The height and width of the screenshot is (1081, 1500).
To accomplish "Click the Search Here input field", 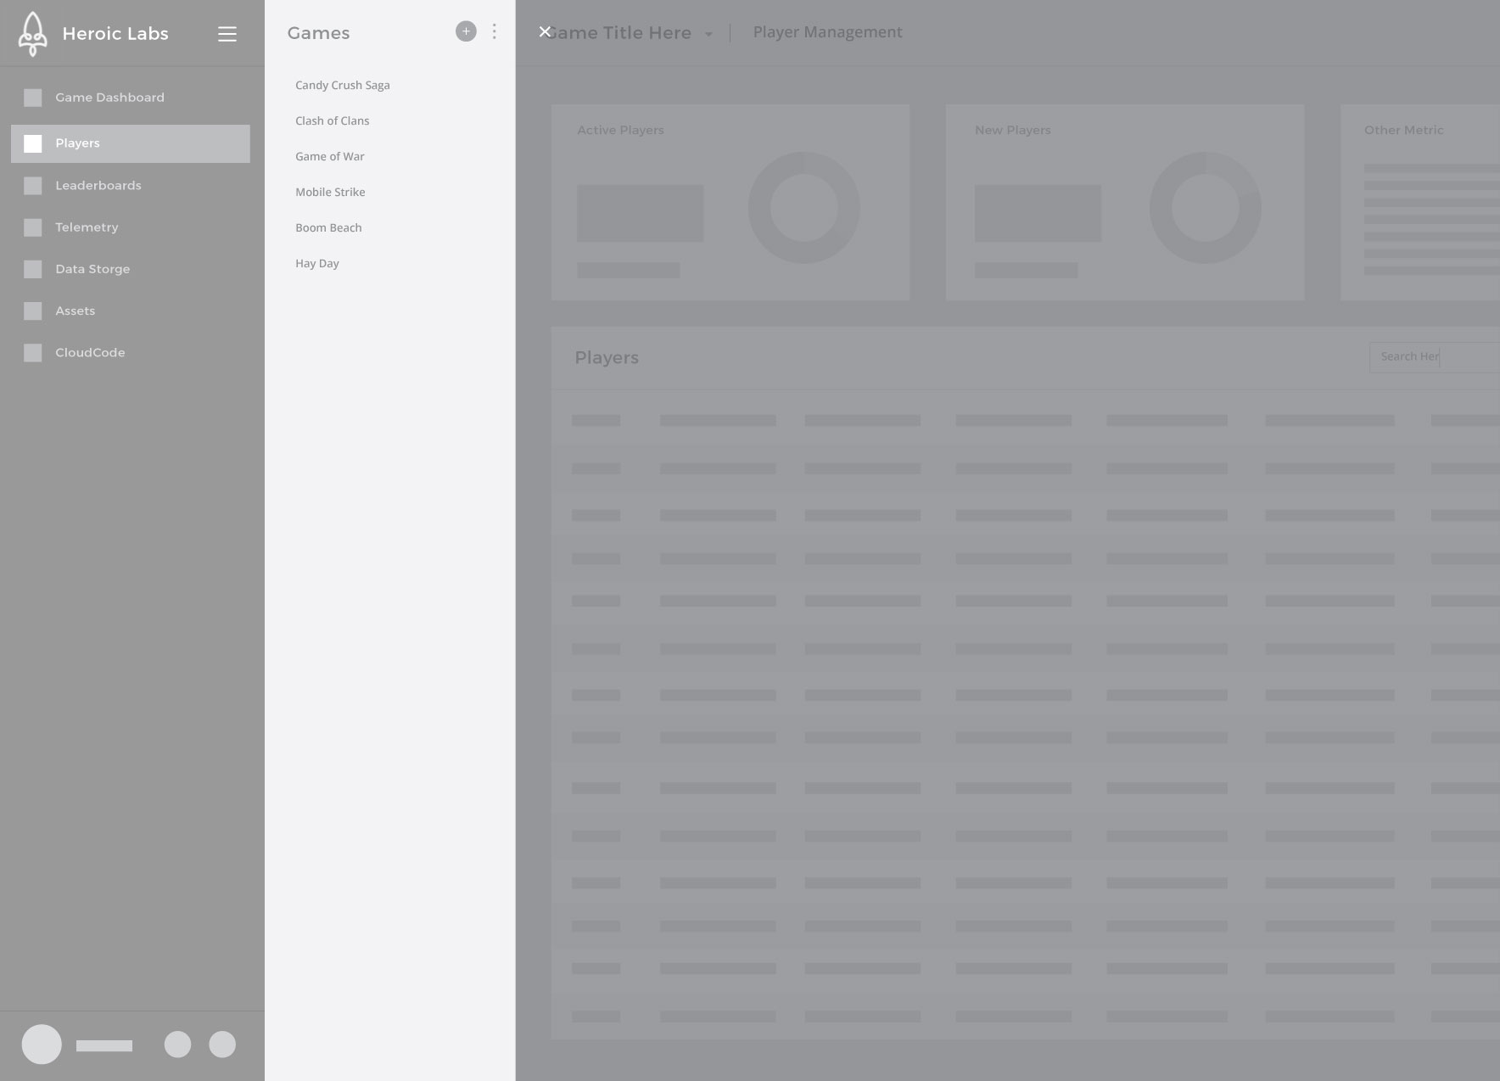I will click(1434, 357).
